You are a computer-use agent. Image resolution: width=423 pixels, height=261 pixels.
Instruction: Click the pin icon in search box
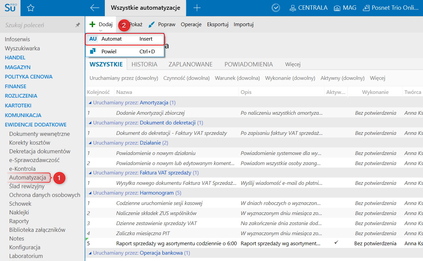click(x=78, y=25)
